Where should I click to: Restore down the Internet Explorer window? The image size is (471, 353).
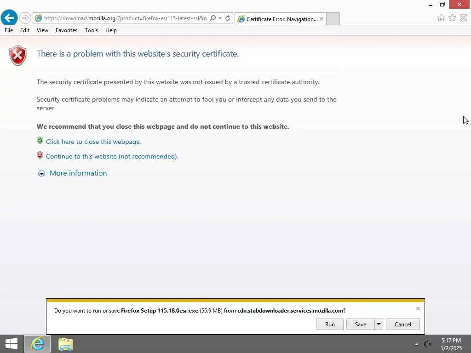[442, 5]
